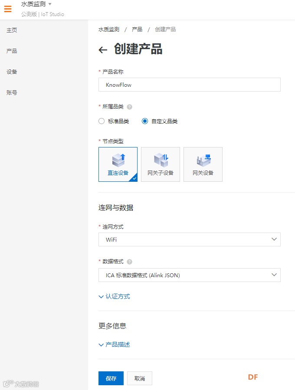Select the 自定义品类 radio button
This screenshot has width=295, height=390.
click(145, 121)
